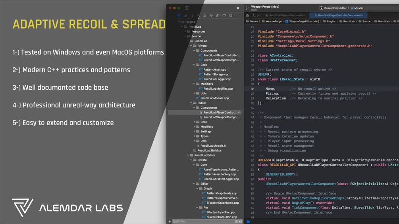
Task: Collapse the Graph folder chevron
Action: [x=197, y=188]
